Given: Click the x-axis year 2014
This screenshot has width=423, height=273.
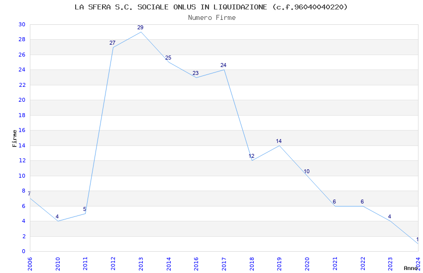Looking at the screenshot, I should pyautogui.click(x=169, y=264).
